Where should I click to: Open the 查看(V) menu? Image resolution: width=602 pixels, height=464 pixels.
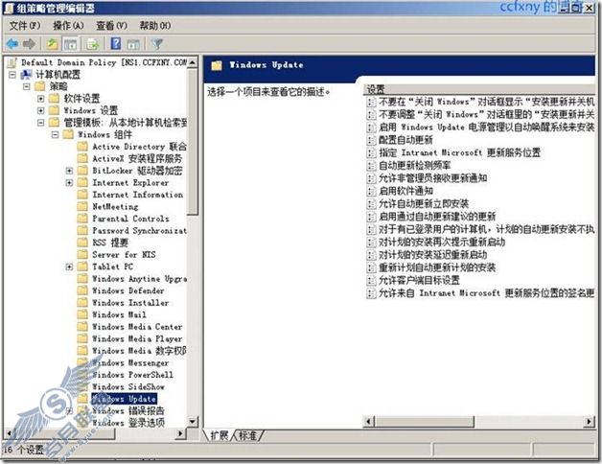[111, 26]
